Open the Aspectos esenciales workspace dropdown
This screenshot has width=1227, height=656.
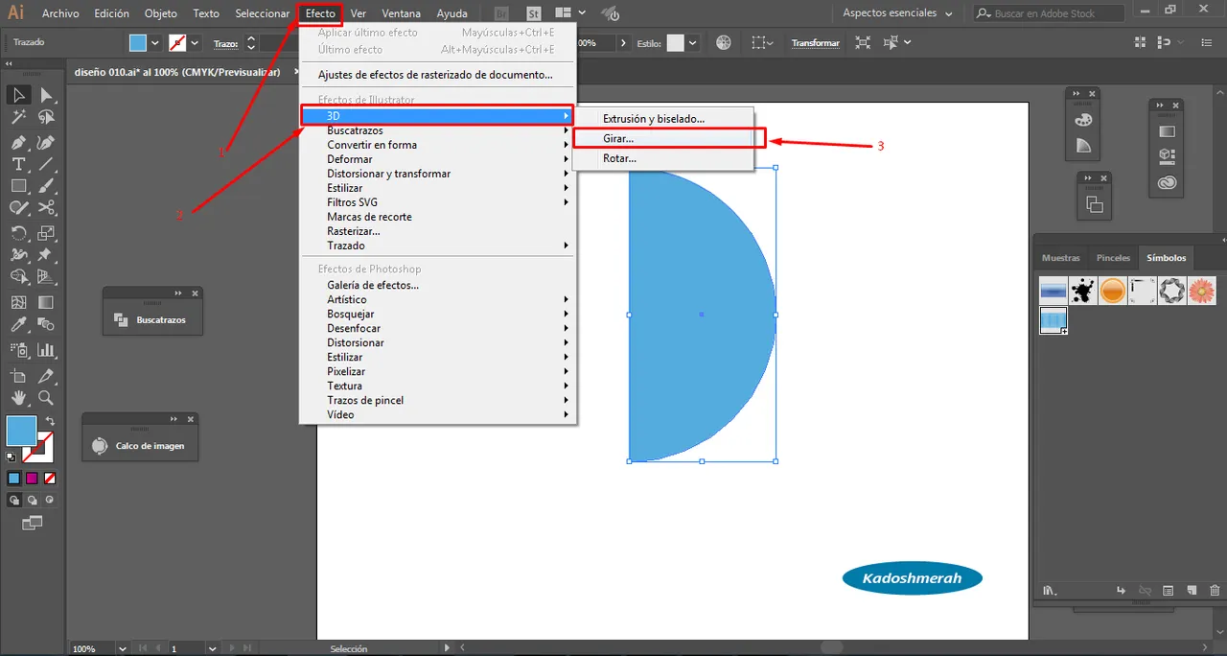pyautogui.click(x=897, y=13)
